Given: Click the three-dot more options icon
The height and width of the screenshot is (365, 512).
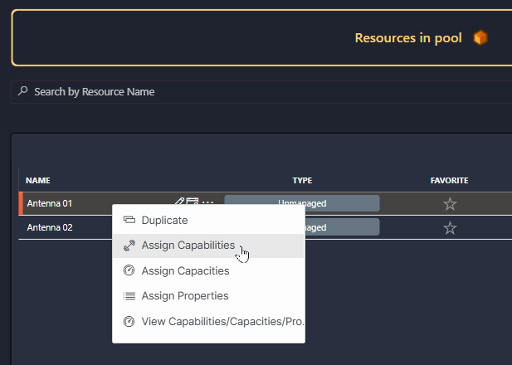Looking at the screenshot, I should click(x=207, y=202).
